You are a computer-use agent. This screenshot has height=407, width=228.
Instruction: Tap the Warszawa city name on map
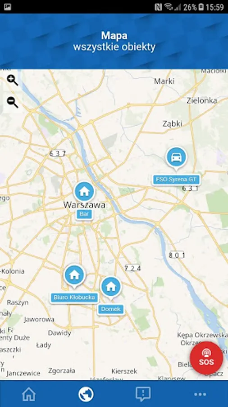coord(84,205)
